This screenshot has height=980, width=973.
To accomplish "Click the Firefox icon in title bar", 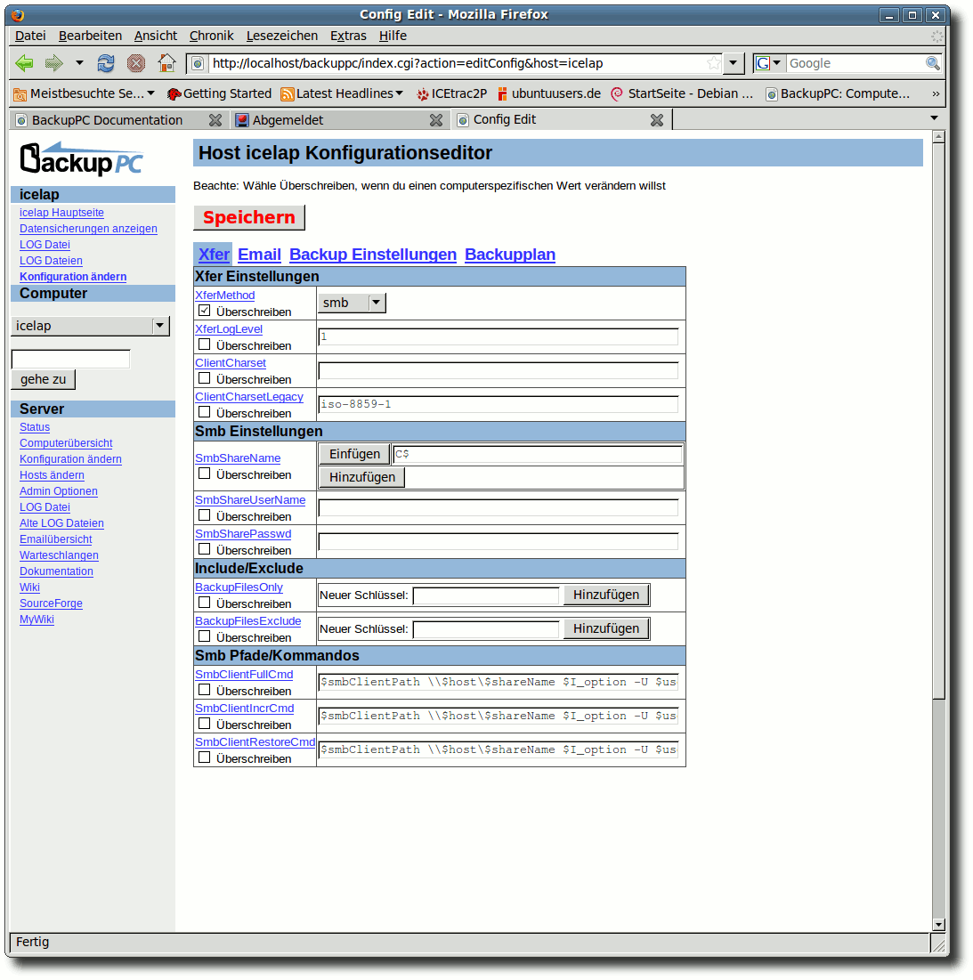I will (18, 14).
